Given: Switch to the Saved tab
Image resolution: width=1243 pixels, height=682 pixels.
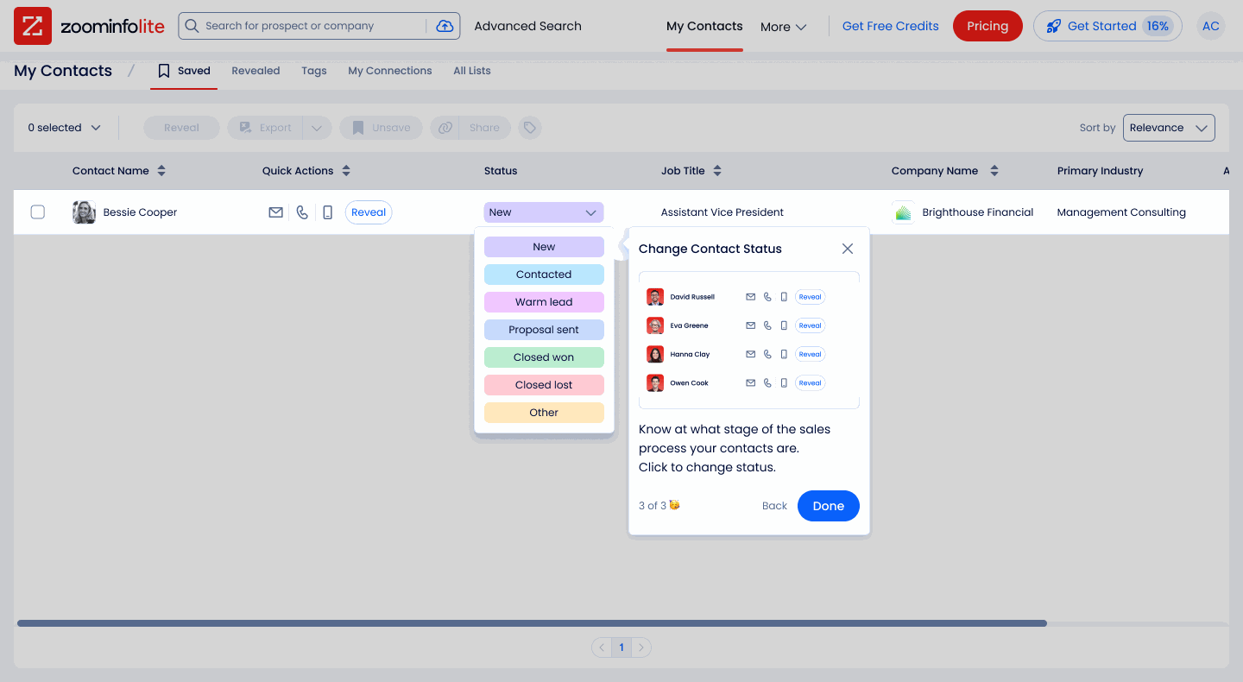Looking at the screenshot, I should (x=184, y=71).
